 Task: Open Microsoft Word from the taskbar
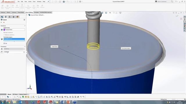click(x=62, y=102)
